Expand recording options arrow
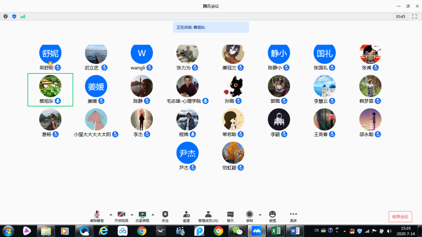422x237 pixels. (x=260, y=214)
